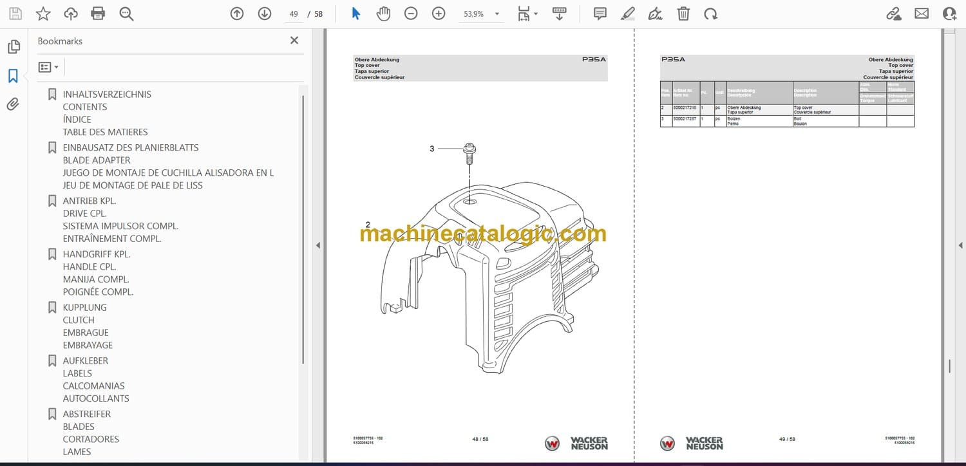
Task: Show the Page Thumbnails panel
Action: [14, 47]
